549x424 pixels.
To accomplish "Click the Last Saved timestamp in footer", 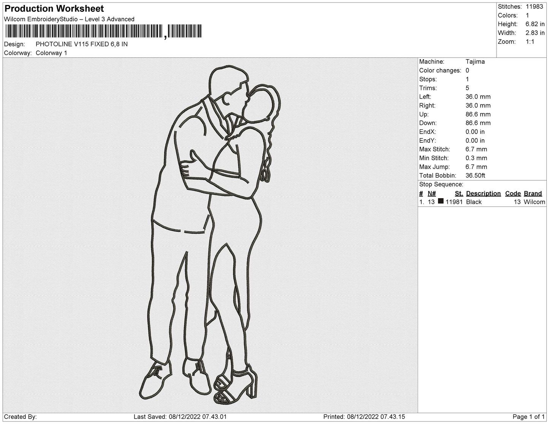I will pyautogui.click(x=180, y=417).
